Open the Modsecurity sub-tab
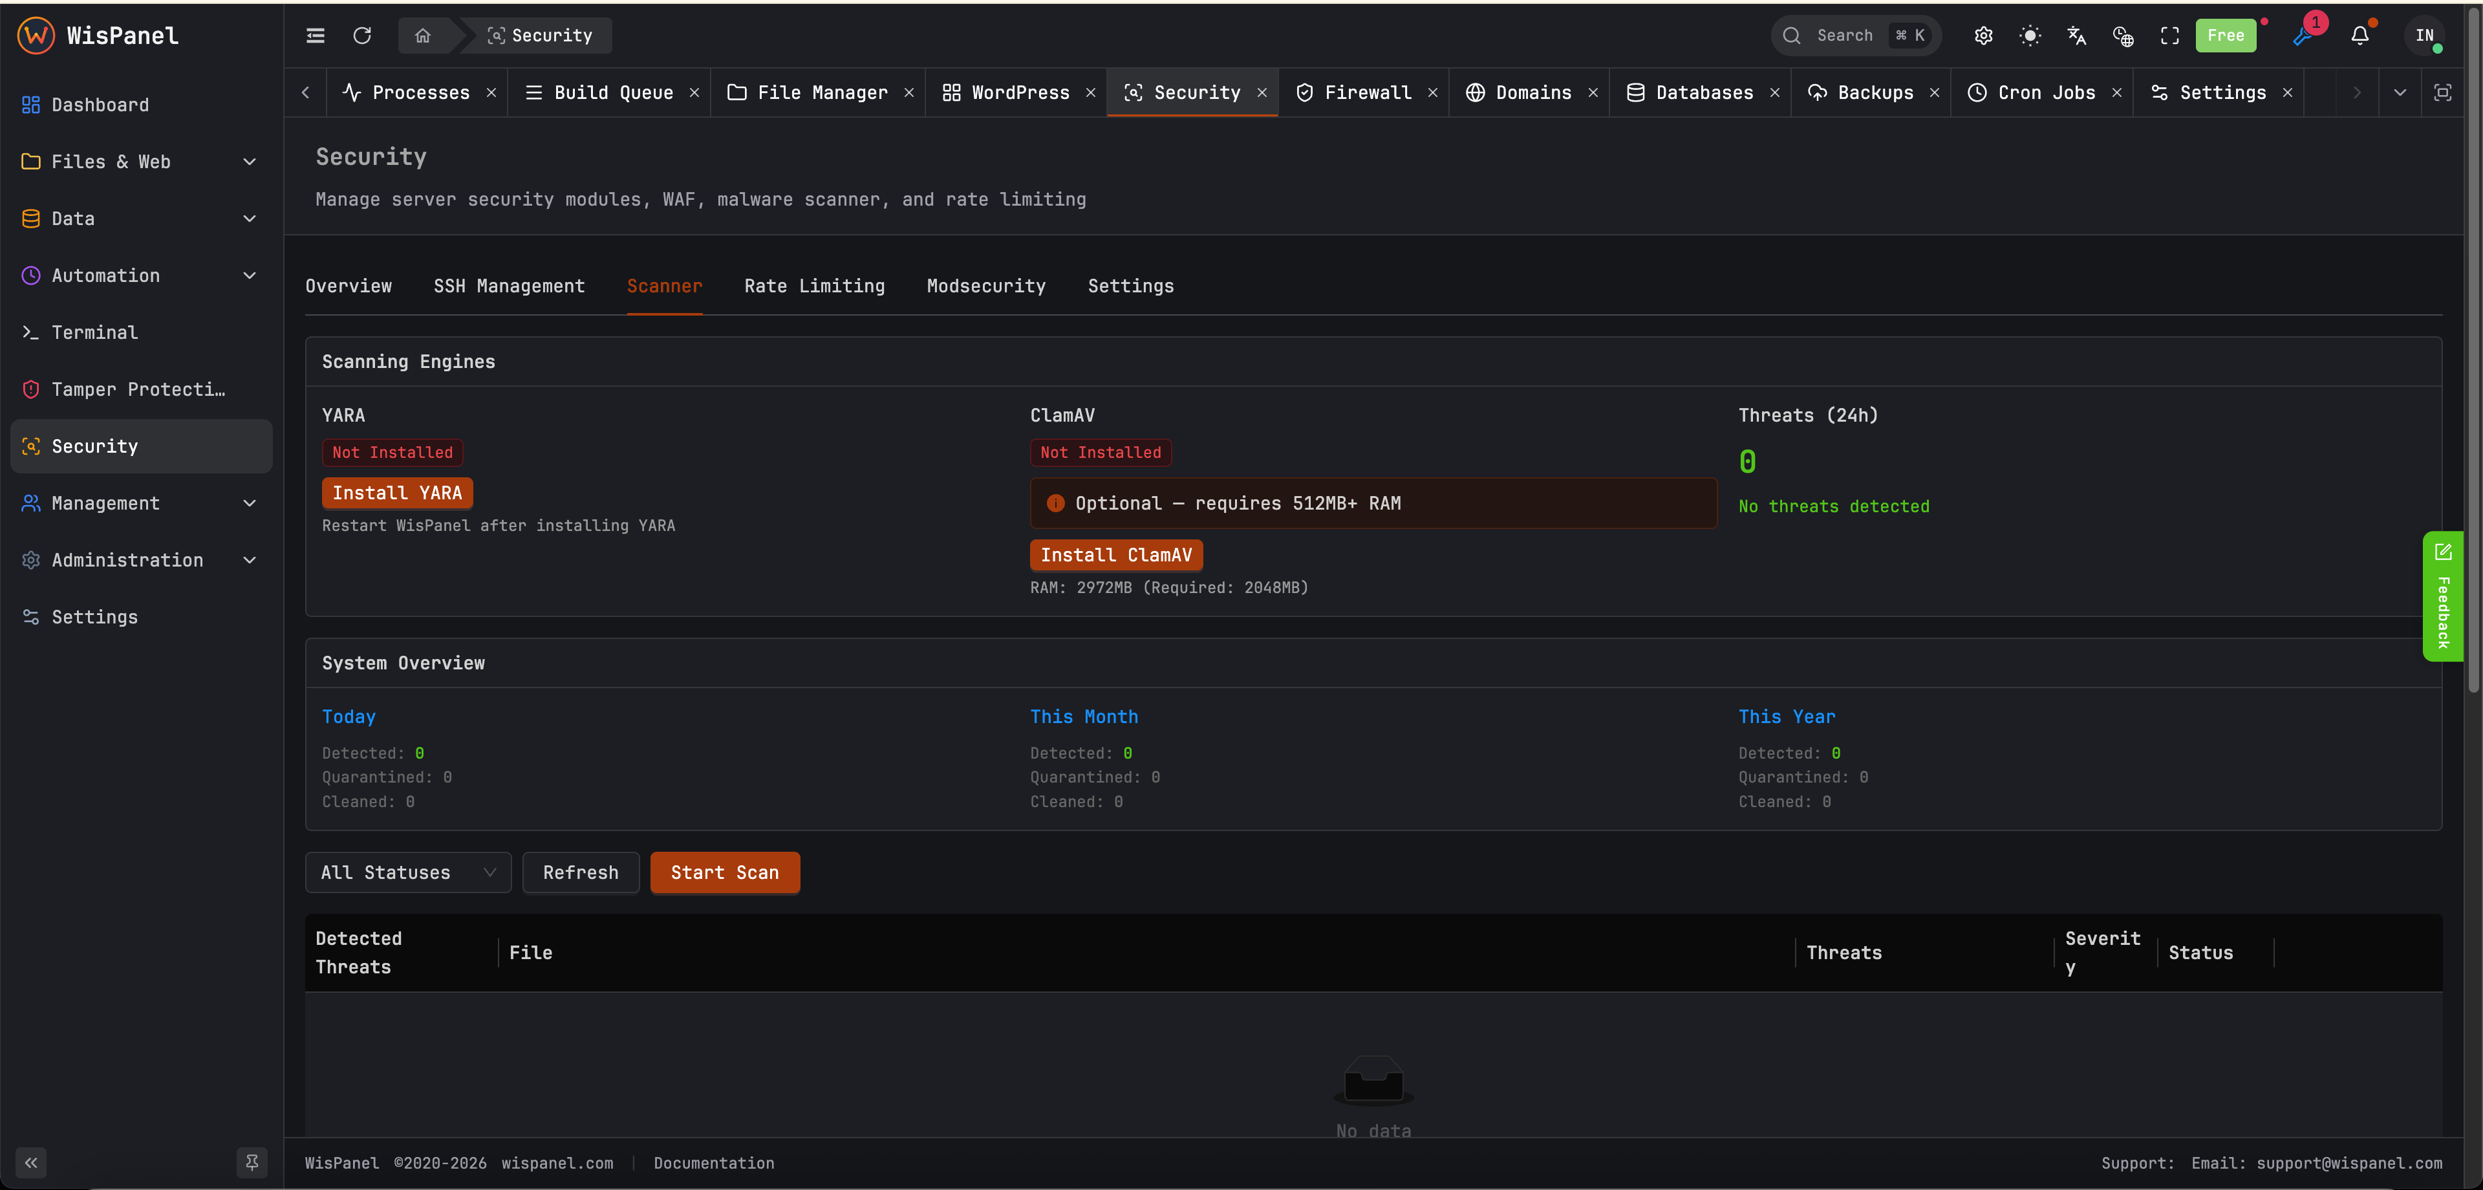The height and width of the screenshot is (1190, 2483). click(x=986, y=287)
